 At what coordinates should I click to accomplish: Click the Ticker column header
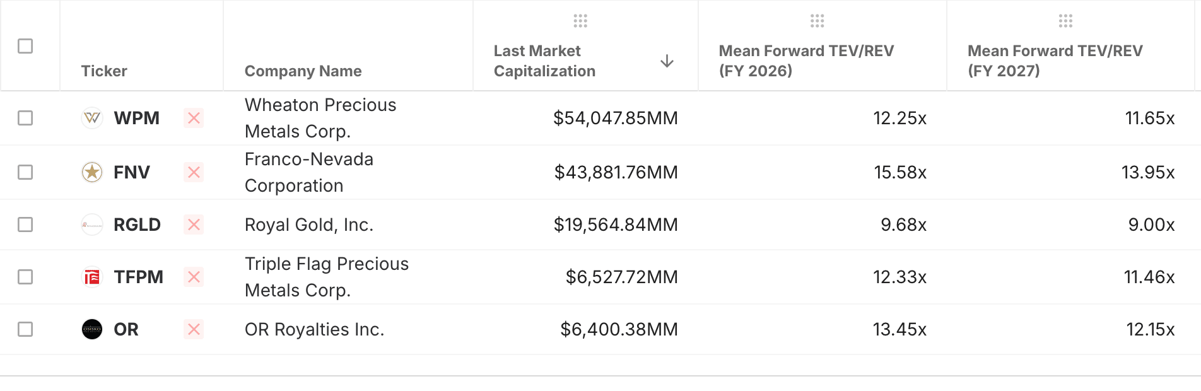tap(104, 71)
